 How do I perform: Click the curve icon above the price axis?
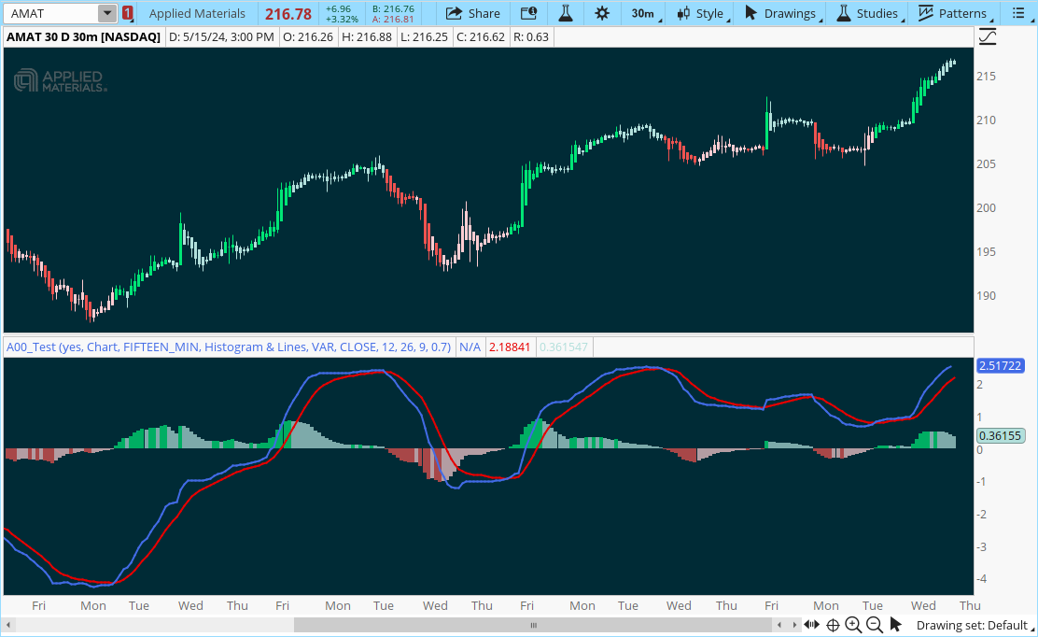click(987, 37)
